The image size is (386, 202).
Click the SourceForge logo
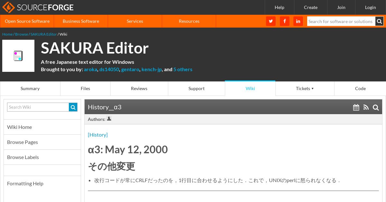pyautogui.click(x=38, y=7)
